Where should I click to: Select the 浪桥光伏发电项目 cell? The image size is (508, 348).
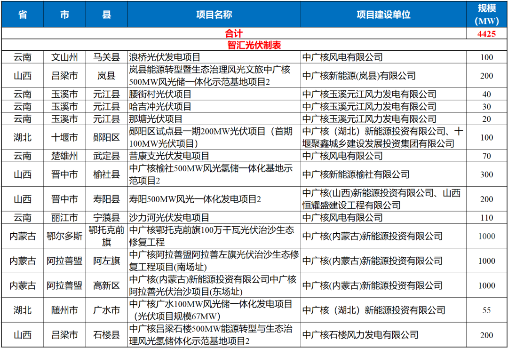214,57
